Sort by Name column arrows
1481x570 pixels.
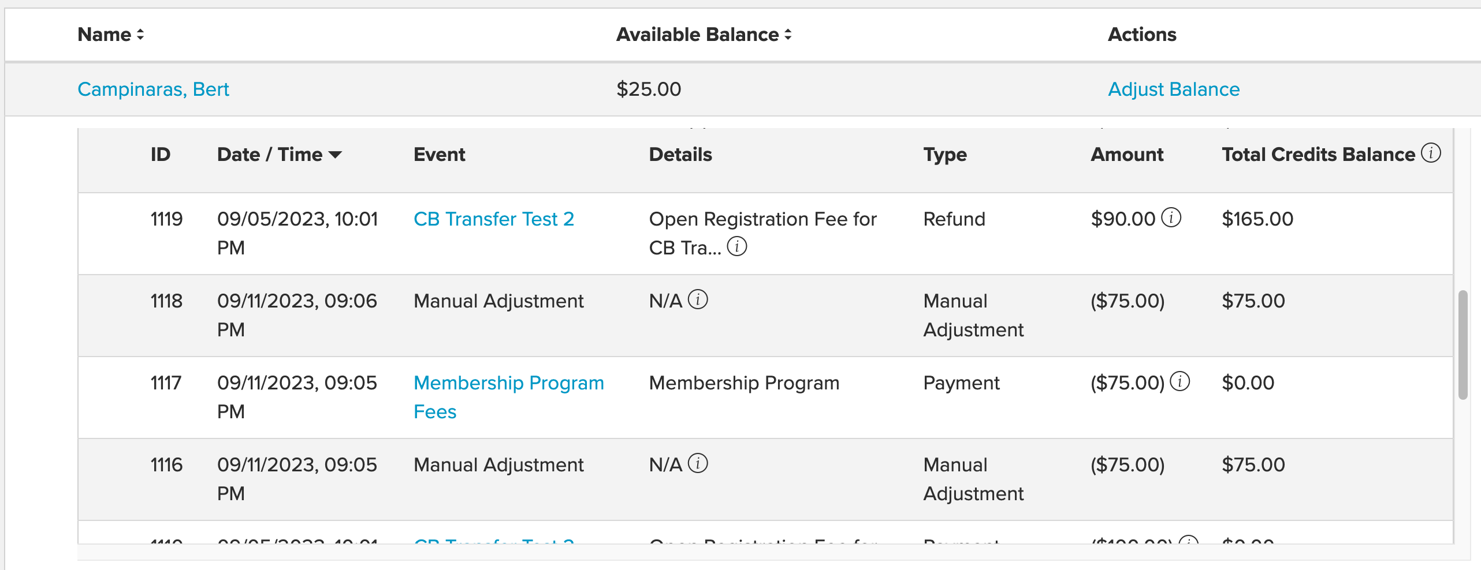click(140, 35)
